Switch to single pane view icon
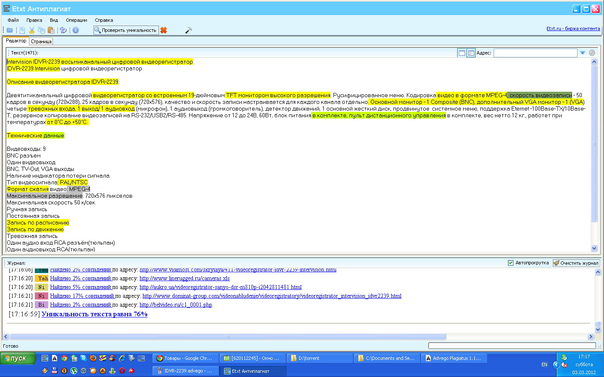The width and height of the screenshot is (604, 377). [x=462, y=53]
